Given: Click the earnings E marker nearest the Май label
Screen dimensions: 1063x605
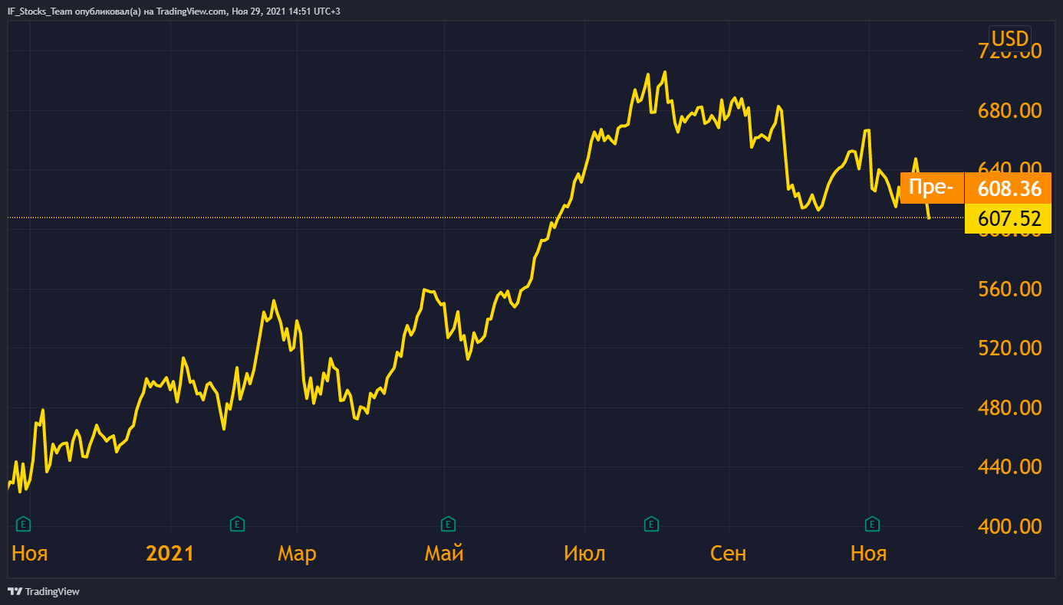Looking at the screenshot, I should coord(448,524).
